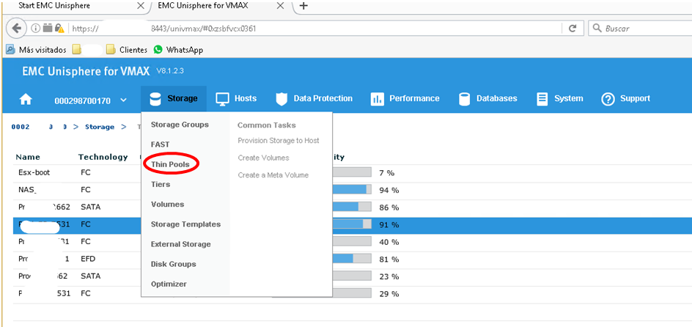Click the Databases menu label
This screenshot has width=692, height=327.
(x=497, y=98)
